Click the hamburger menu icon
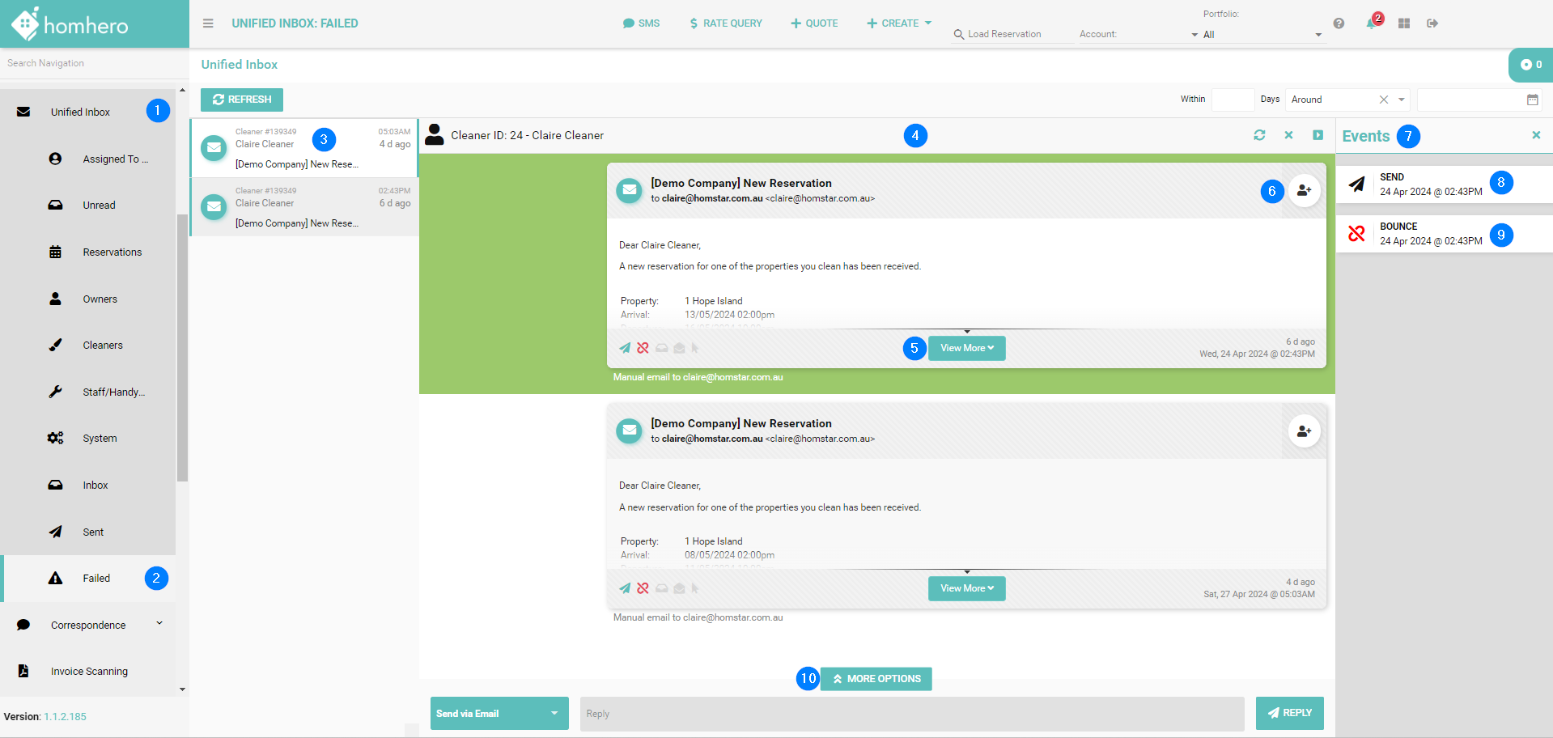 point(208,23)
